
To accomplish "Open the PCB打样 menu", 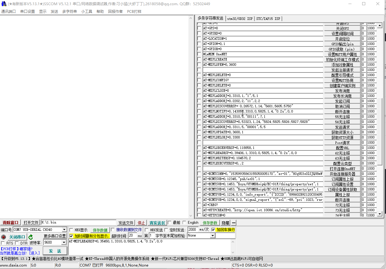I will (134, 12).
